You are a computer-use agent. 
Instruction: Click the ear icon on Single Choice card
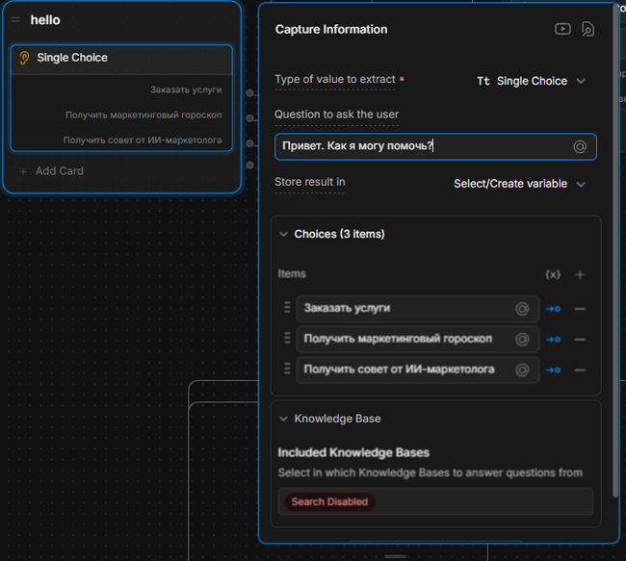tap(25, 59)
